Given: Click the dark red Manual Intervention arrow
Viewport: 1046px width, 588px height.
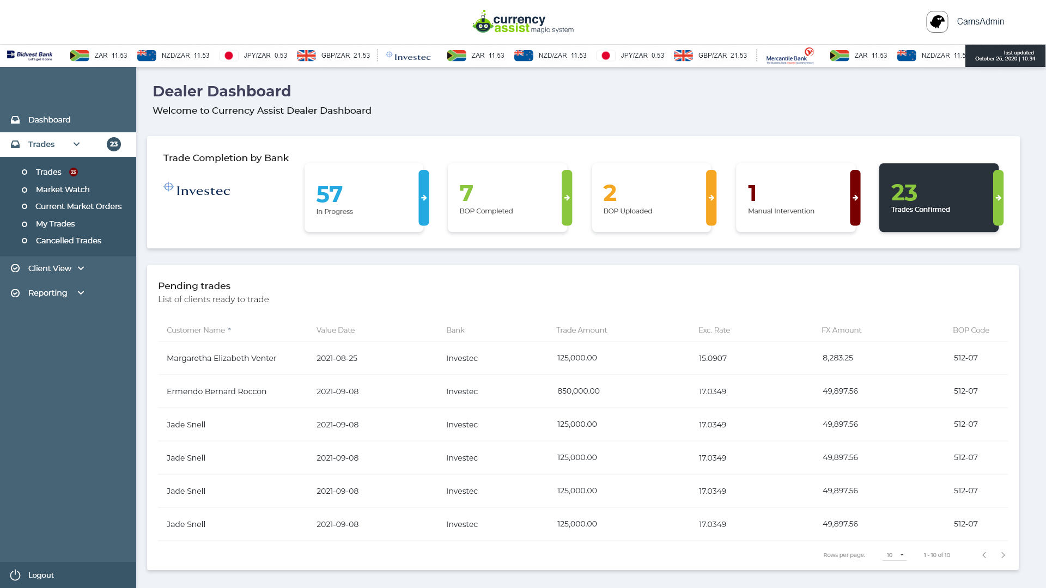Looking at the screenshot, I should click(855, 198).
